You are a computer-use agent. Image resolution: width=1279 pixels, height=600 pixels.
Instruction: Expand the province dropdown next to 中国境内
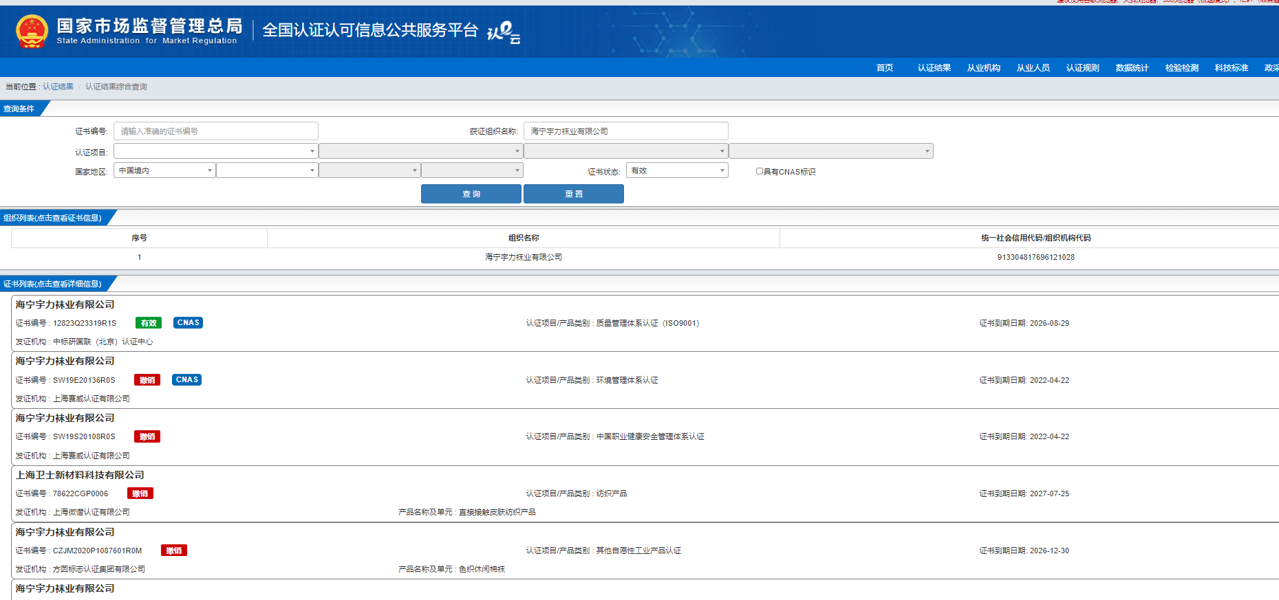coord(267,170)
